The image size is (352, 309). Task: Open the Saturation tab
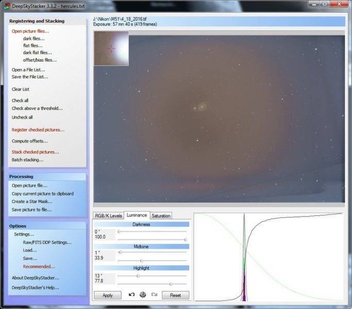click(161, 216)
